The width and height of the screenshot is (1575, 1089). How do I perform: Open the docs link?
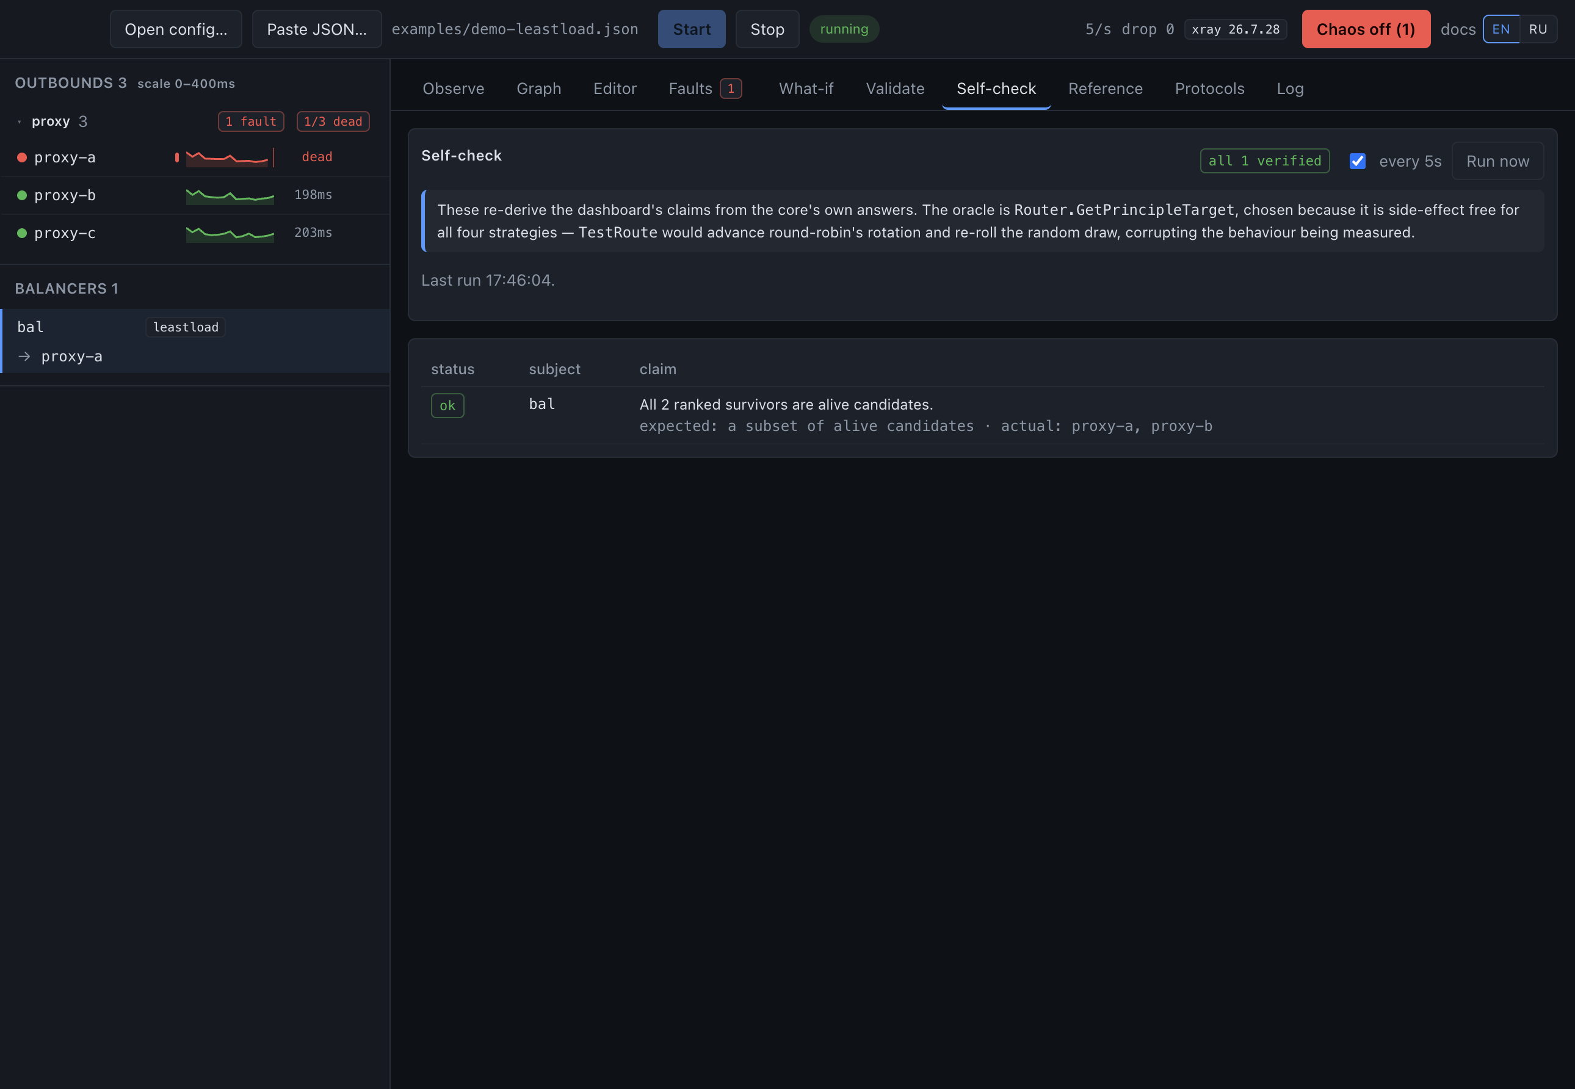click(x=1458, y=29)
